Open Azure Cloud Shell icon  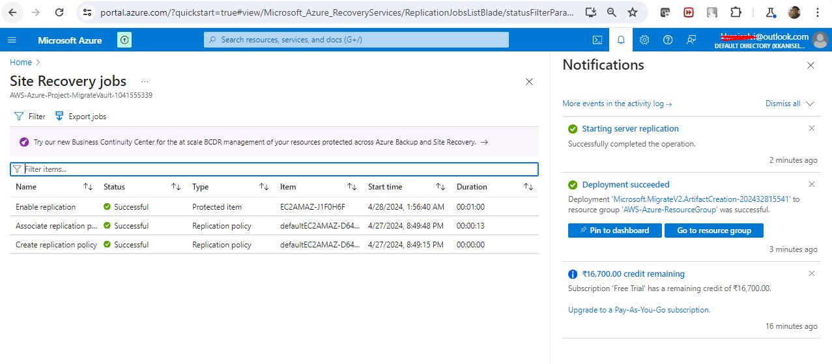pyautogui.click(x=597, y=40)
